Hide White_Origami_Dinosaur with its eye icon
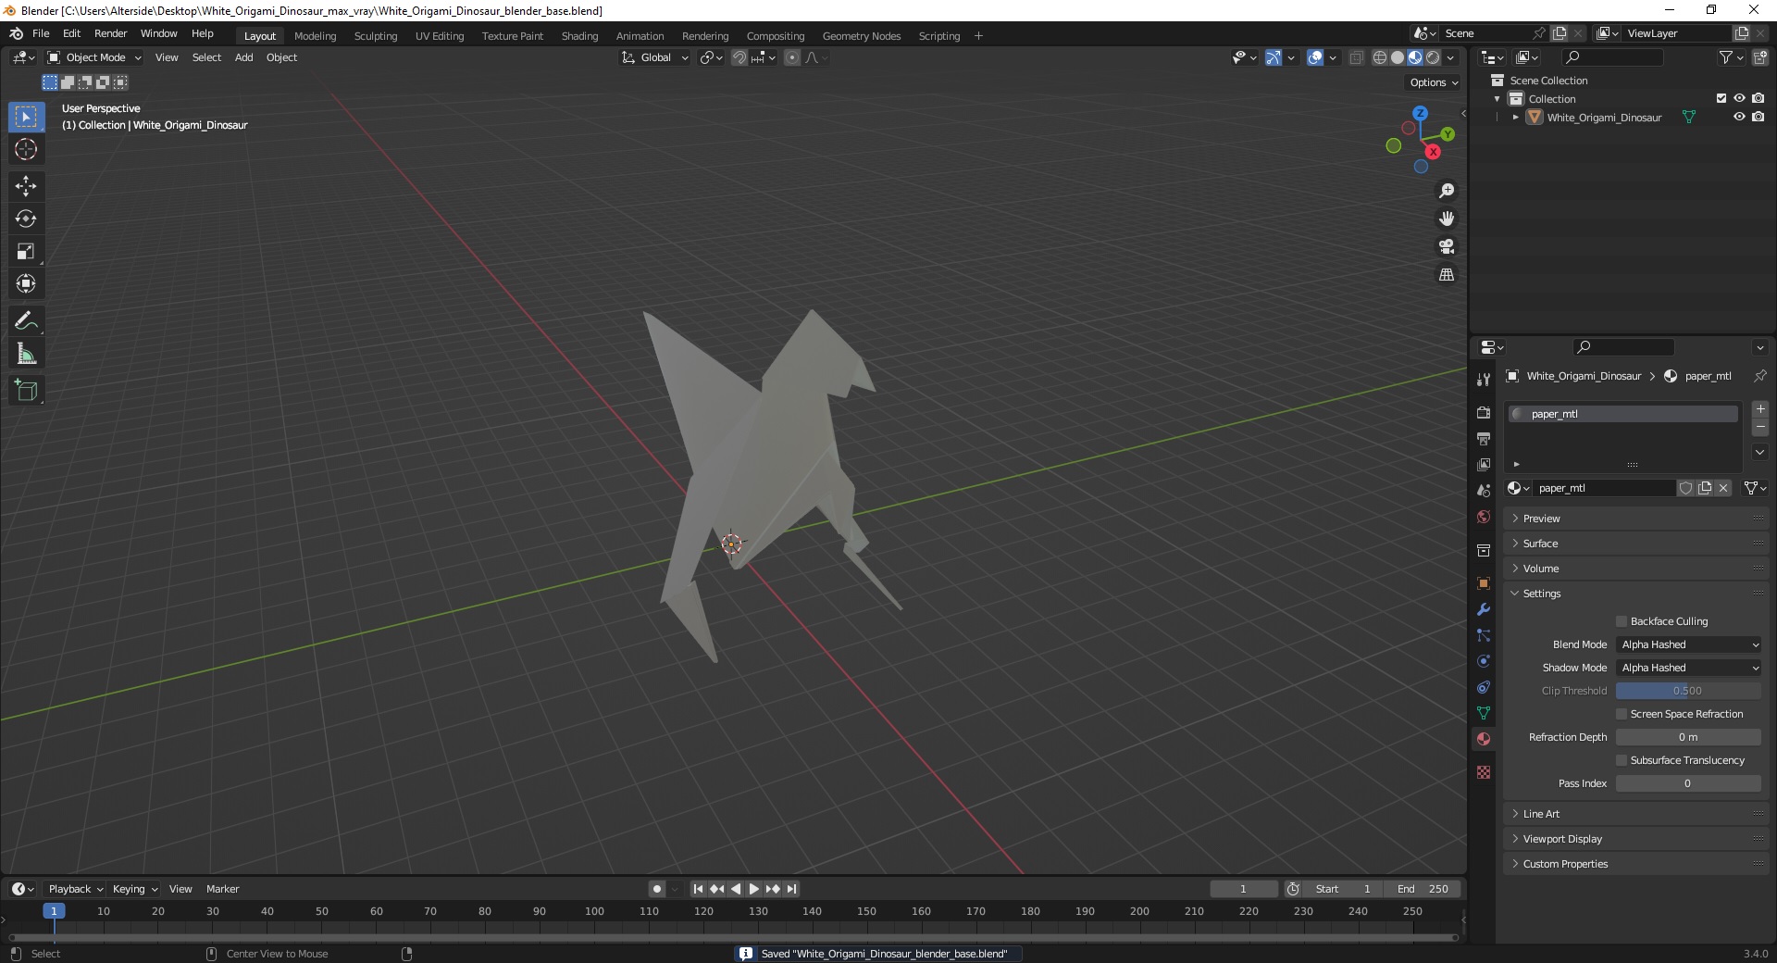 tap(1739, 117)
